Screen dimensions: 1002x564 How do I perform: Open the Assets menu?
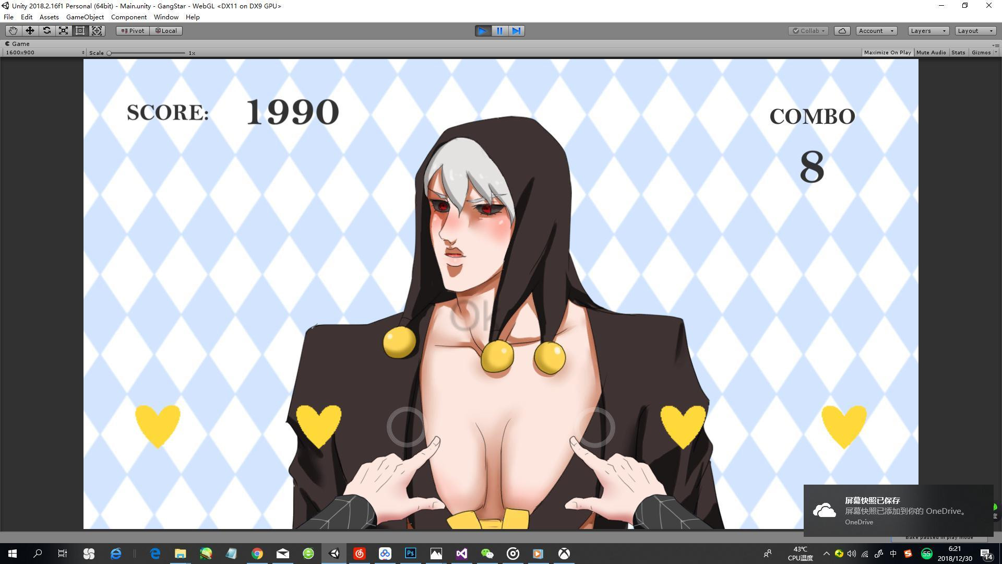coord(49,17)
